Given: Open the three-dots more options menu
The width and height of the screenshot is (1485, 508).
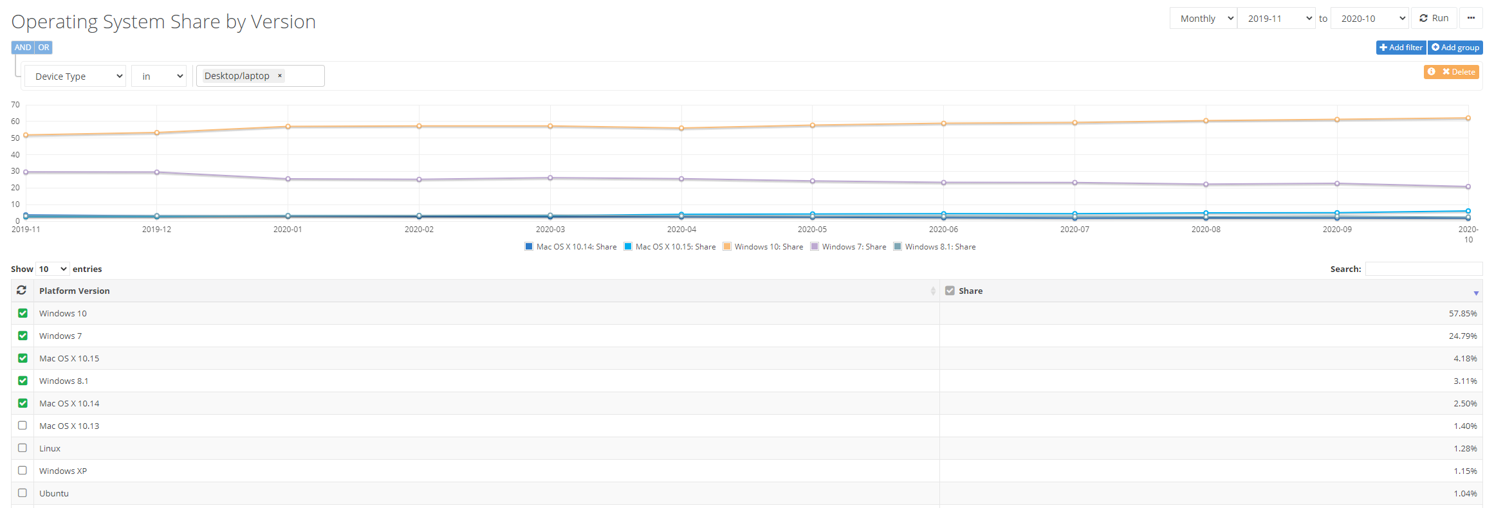Looking at the screenshot, I should [x=1471, y=18].
